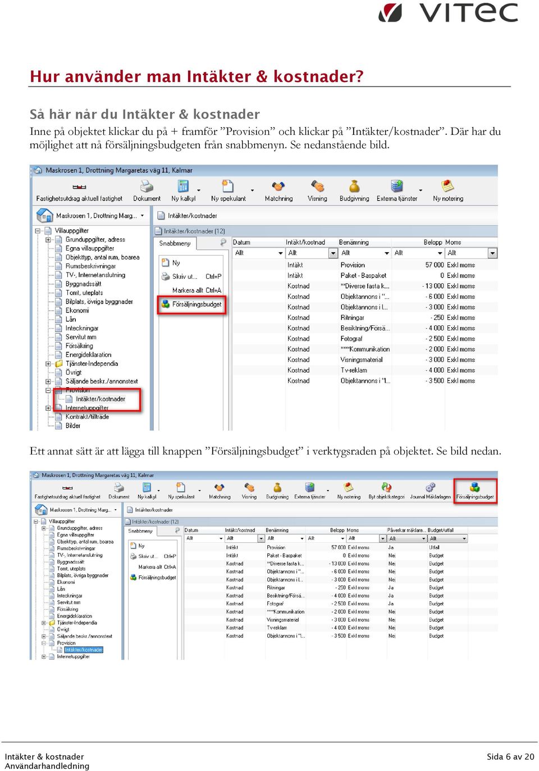Click Snabbmeny pin icon in lower screenshot

coord(177,530)
